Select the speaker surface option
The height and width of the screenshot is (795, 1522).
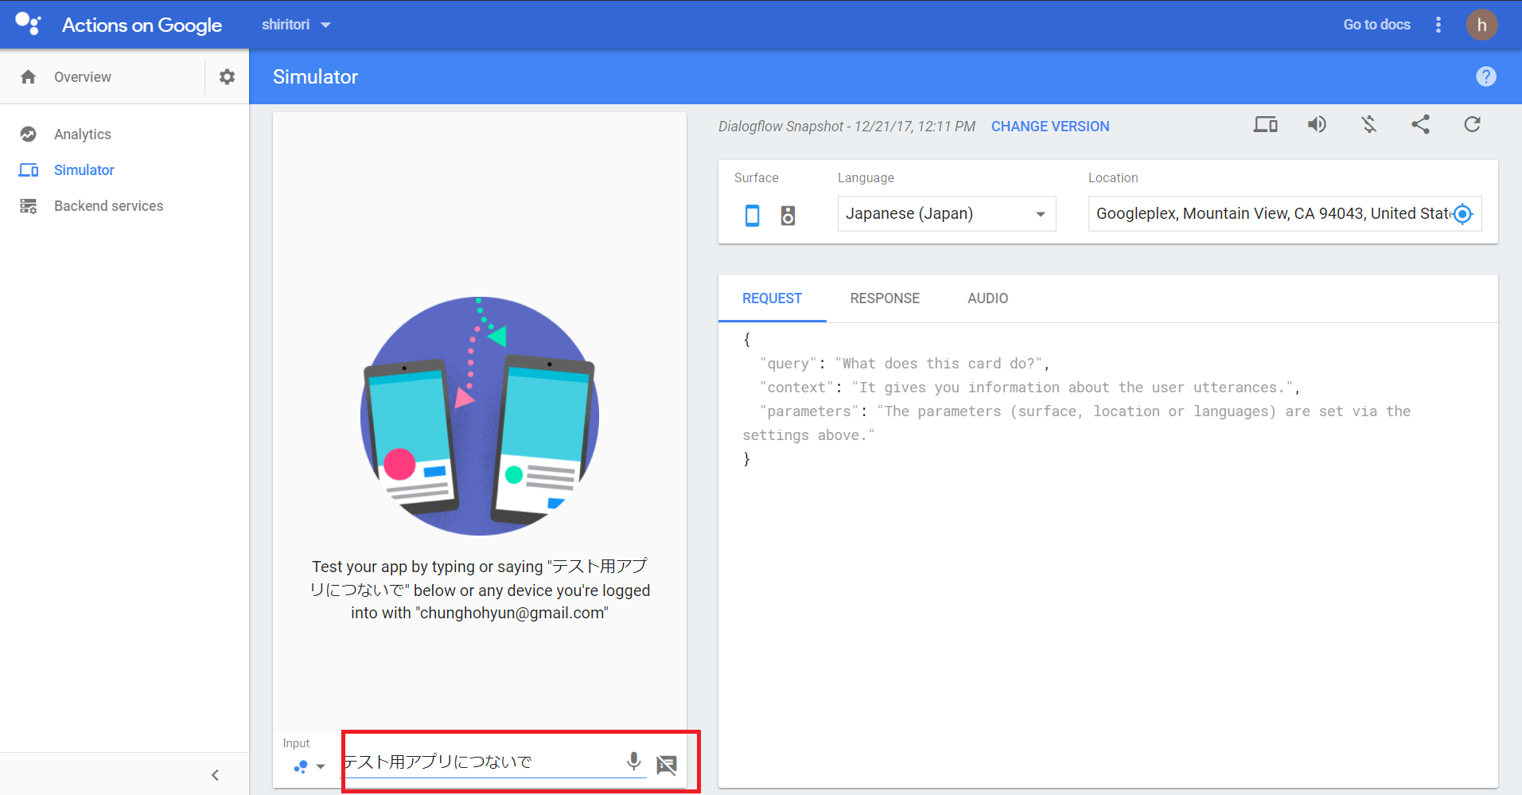click(788, 215)
